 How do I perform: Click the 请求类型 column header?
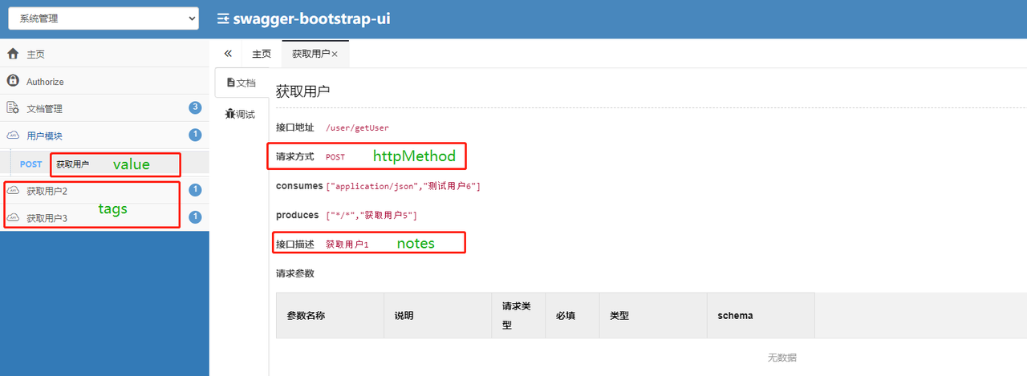click(518, 316)
